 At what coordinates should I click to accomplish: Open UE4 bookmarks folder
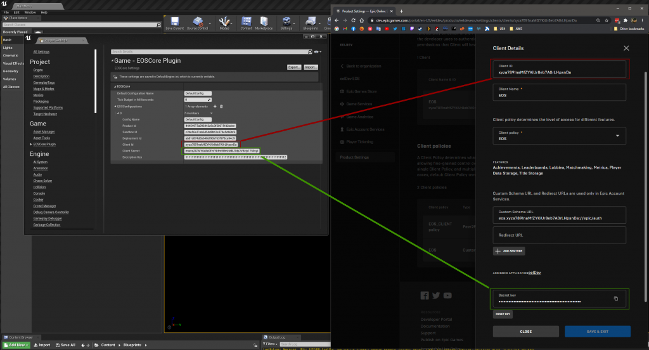tap(499, 29)
